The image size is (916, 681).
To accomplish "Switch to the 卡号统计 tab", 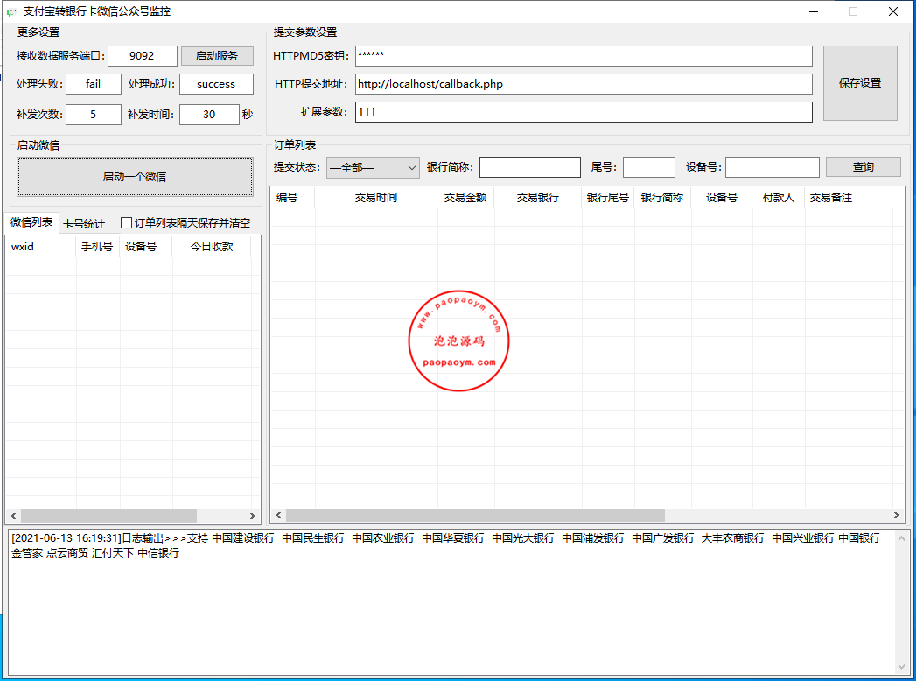I will 84,222.
